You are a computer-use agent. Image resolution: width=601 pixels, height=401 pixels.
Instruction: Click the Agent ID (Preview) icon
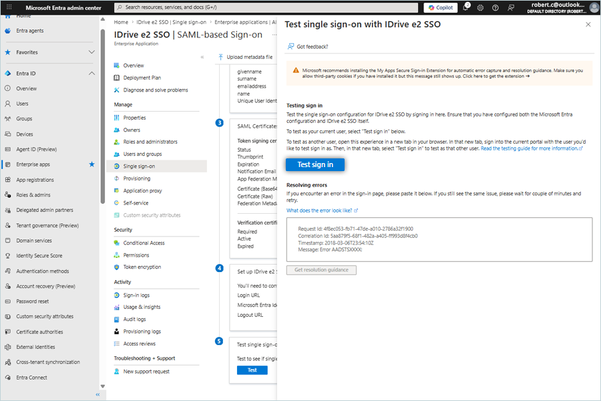[7, 149]
